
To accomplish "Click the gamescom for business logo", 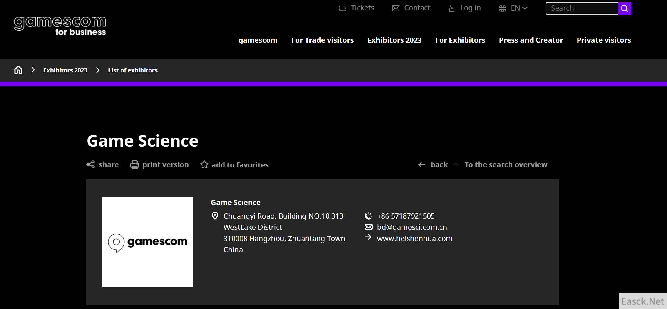I will click(x=60, y=26).
